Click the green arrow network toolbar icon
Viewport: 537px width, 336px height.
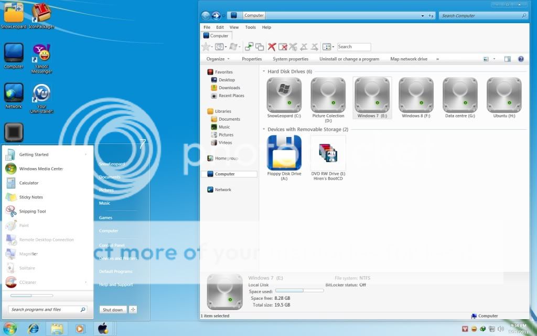tap(249, 47)
